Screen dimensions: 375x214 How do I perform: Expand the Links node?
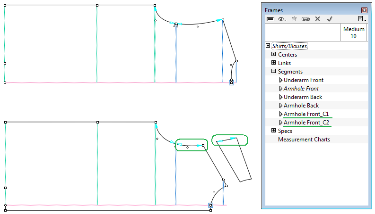[x=273, y=63]
